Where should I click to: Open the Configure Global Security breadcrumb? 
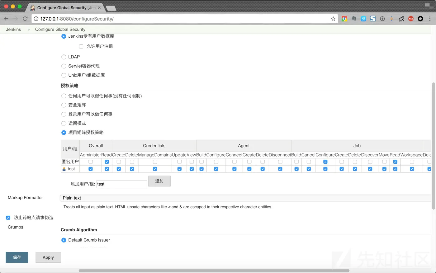pyautogui.click(x=60, y=29)
